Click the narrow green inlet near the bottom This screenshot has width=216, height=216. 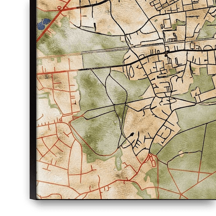[119, 160]
